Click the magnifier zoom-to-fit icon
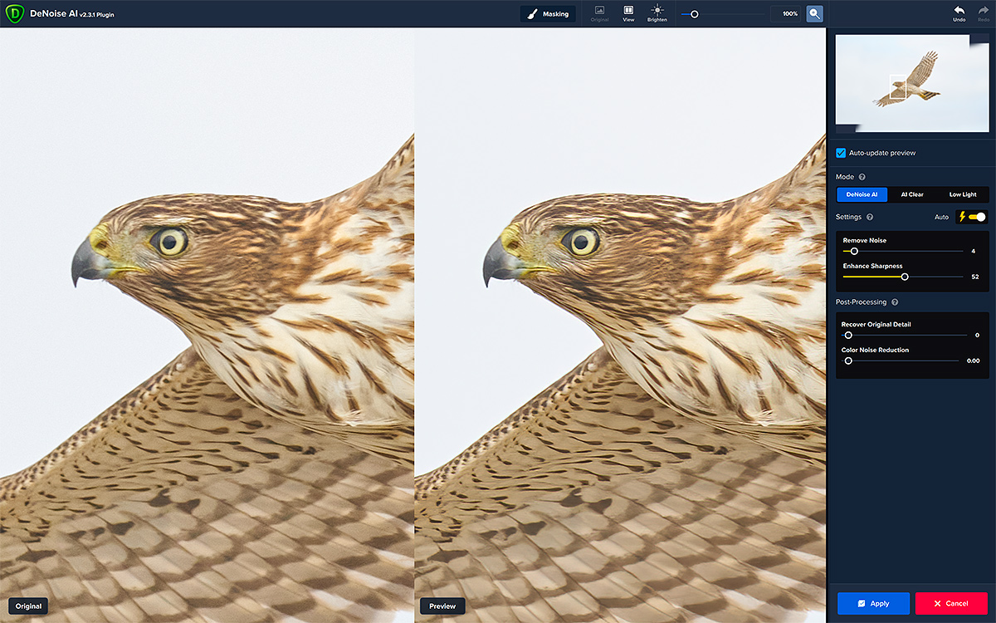 pos(815,14)
